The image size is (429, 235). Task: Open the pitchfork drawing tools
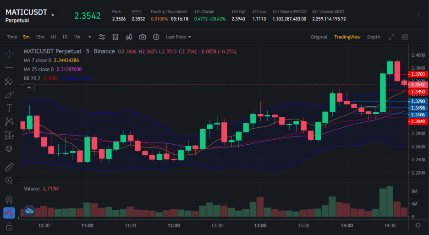coord(9,81)
